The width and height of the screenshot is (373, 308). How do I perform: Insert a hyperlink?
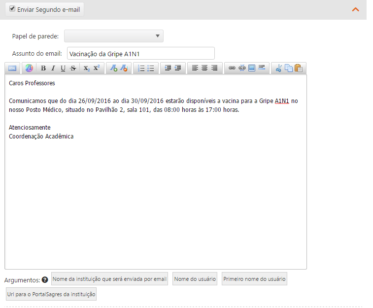(232, 68)
